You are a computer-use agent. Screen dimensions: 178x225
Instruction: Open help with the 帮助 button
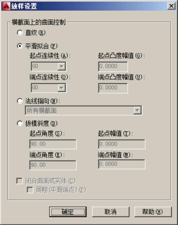tap(153, 212)
